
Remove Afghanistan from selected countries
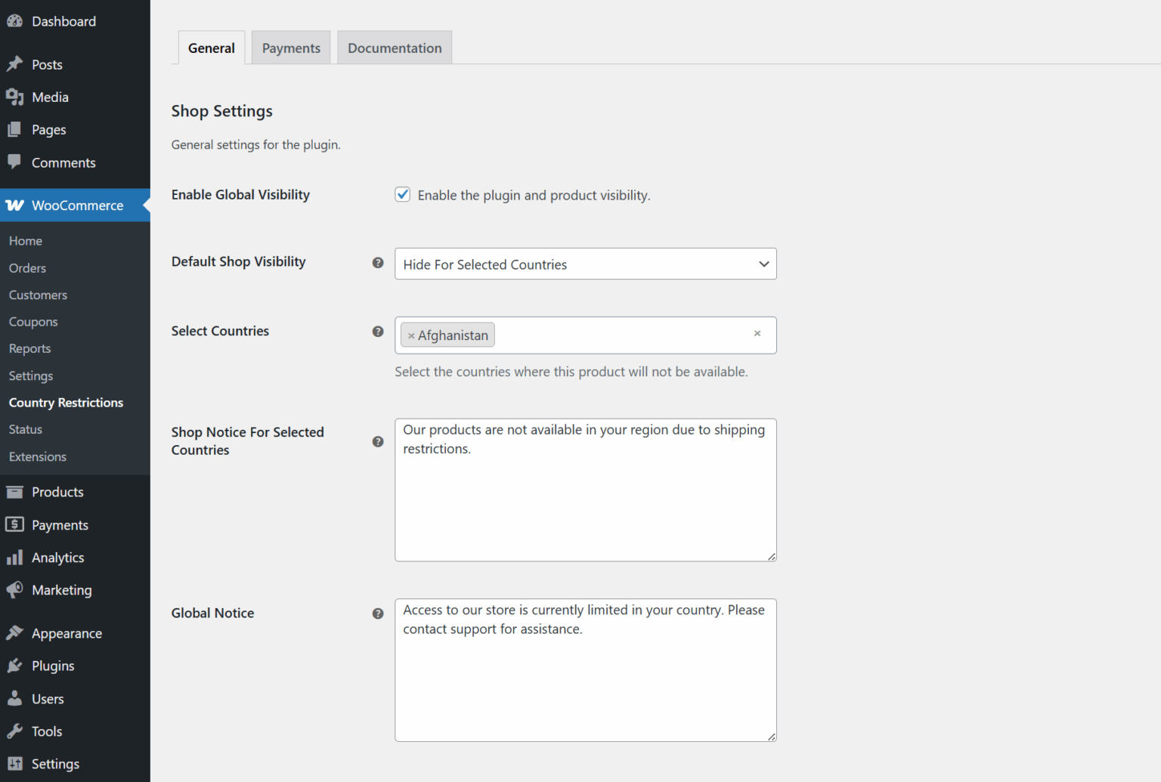point(412,335)
